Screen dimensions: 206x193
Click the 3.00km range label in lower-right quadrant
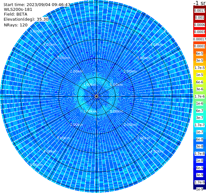[x=143, y=138]
